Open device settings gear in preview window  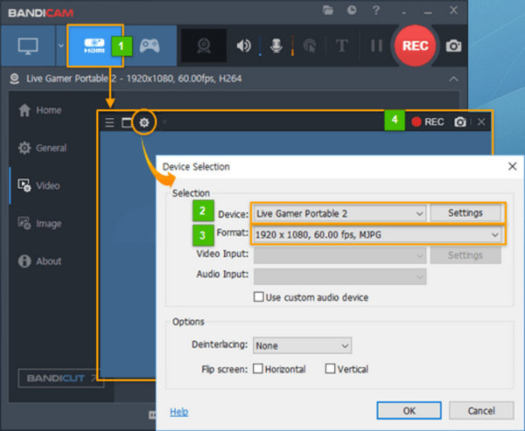tap(144, 122)
